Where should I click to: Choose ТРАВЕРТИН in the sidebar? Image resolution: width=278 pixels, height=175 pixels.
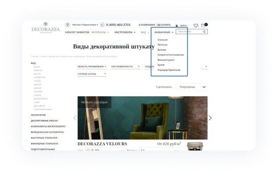pos(40,77)
